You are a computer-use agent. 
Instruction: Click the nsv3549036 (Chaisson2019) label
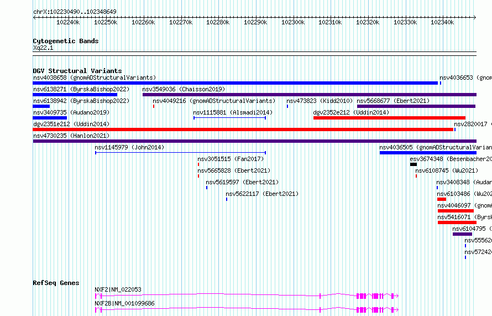(x=184, y=89)
